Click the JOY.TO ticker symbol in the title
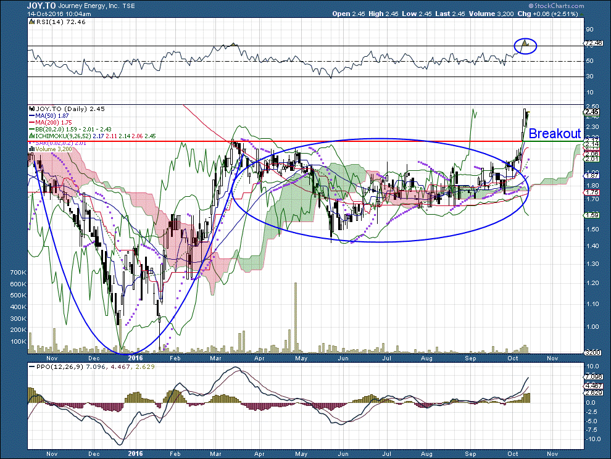 coord(42,6)
